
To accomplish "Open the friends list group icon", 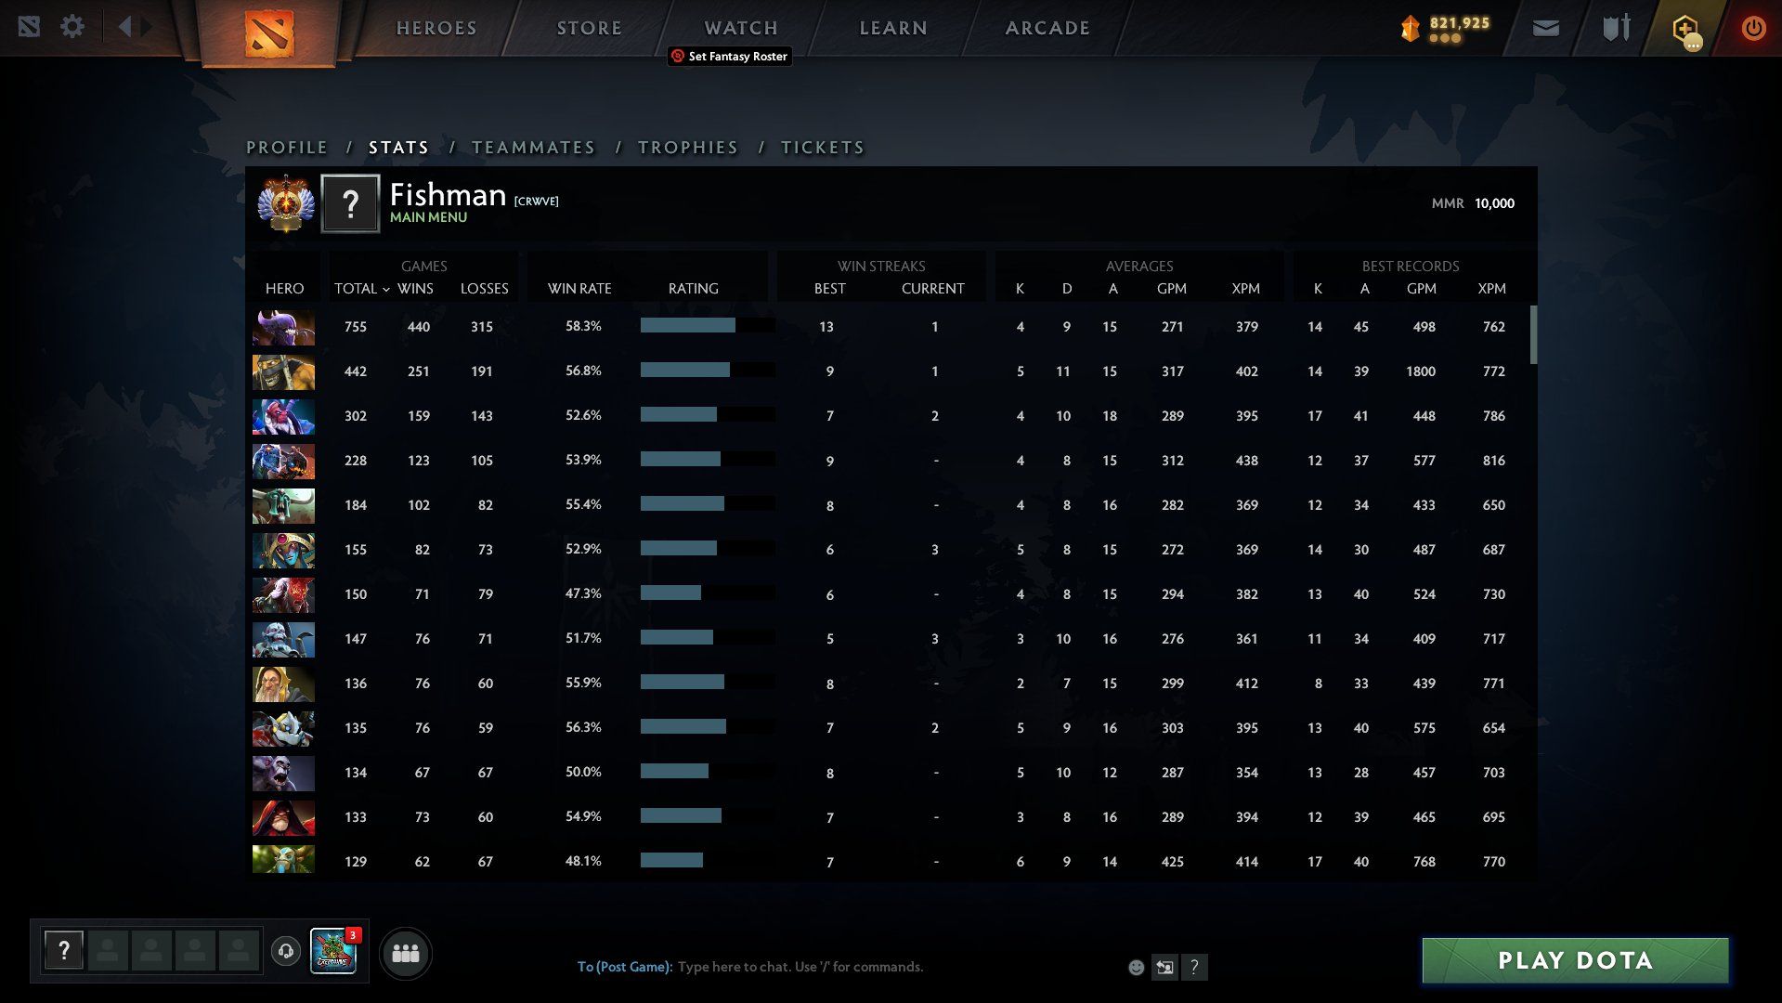I will pyautogui.click(x=406, y=953).
